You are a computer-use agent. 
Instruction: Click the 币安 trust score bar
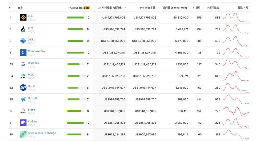[x=75, y=18]
